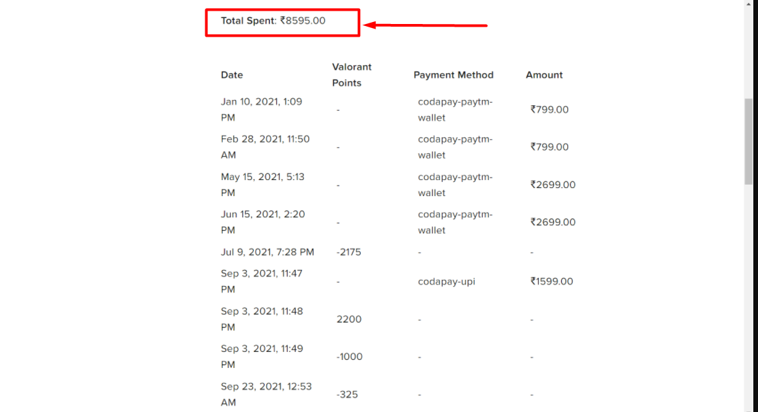Select the Sep 23, 2021, 12:53 AM date
This screenshot has height=412, width=758.
[266, 394]
